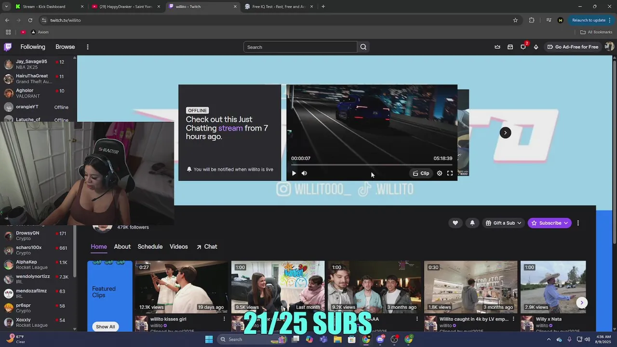Screen dimensions: 617x347
Task: Open mendozafilmz channel in sidebar
Action: 38,294
